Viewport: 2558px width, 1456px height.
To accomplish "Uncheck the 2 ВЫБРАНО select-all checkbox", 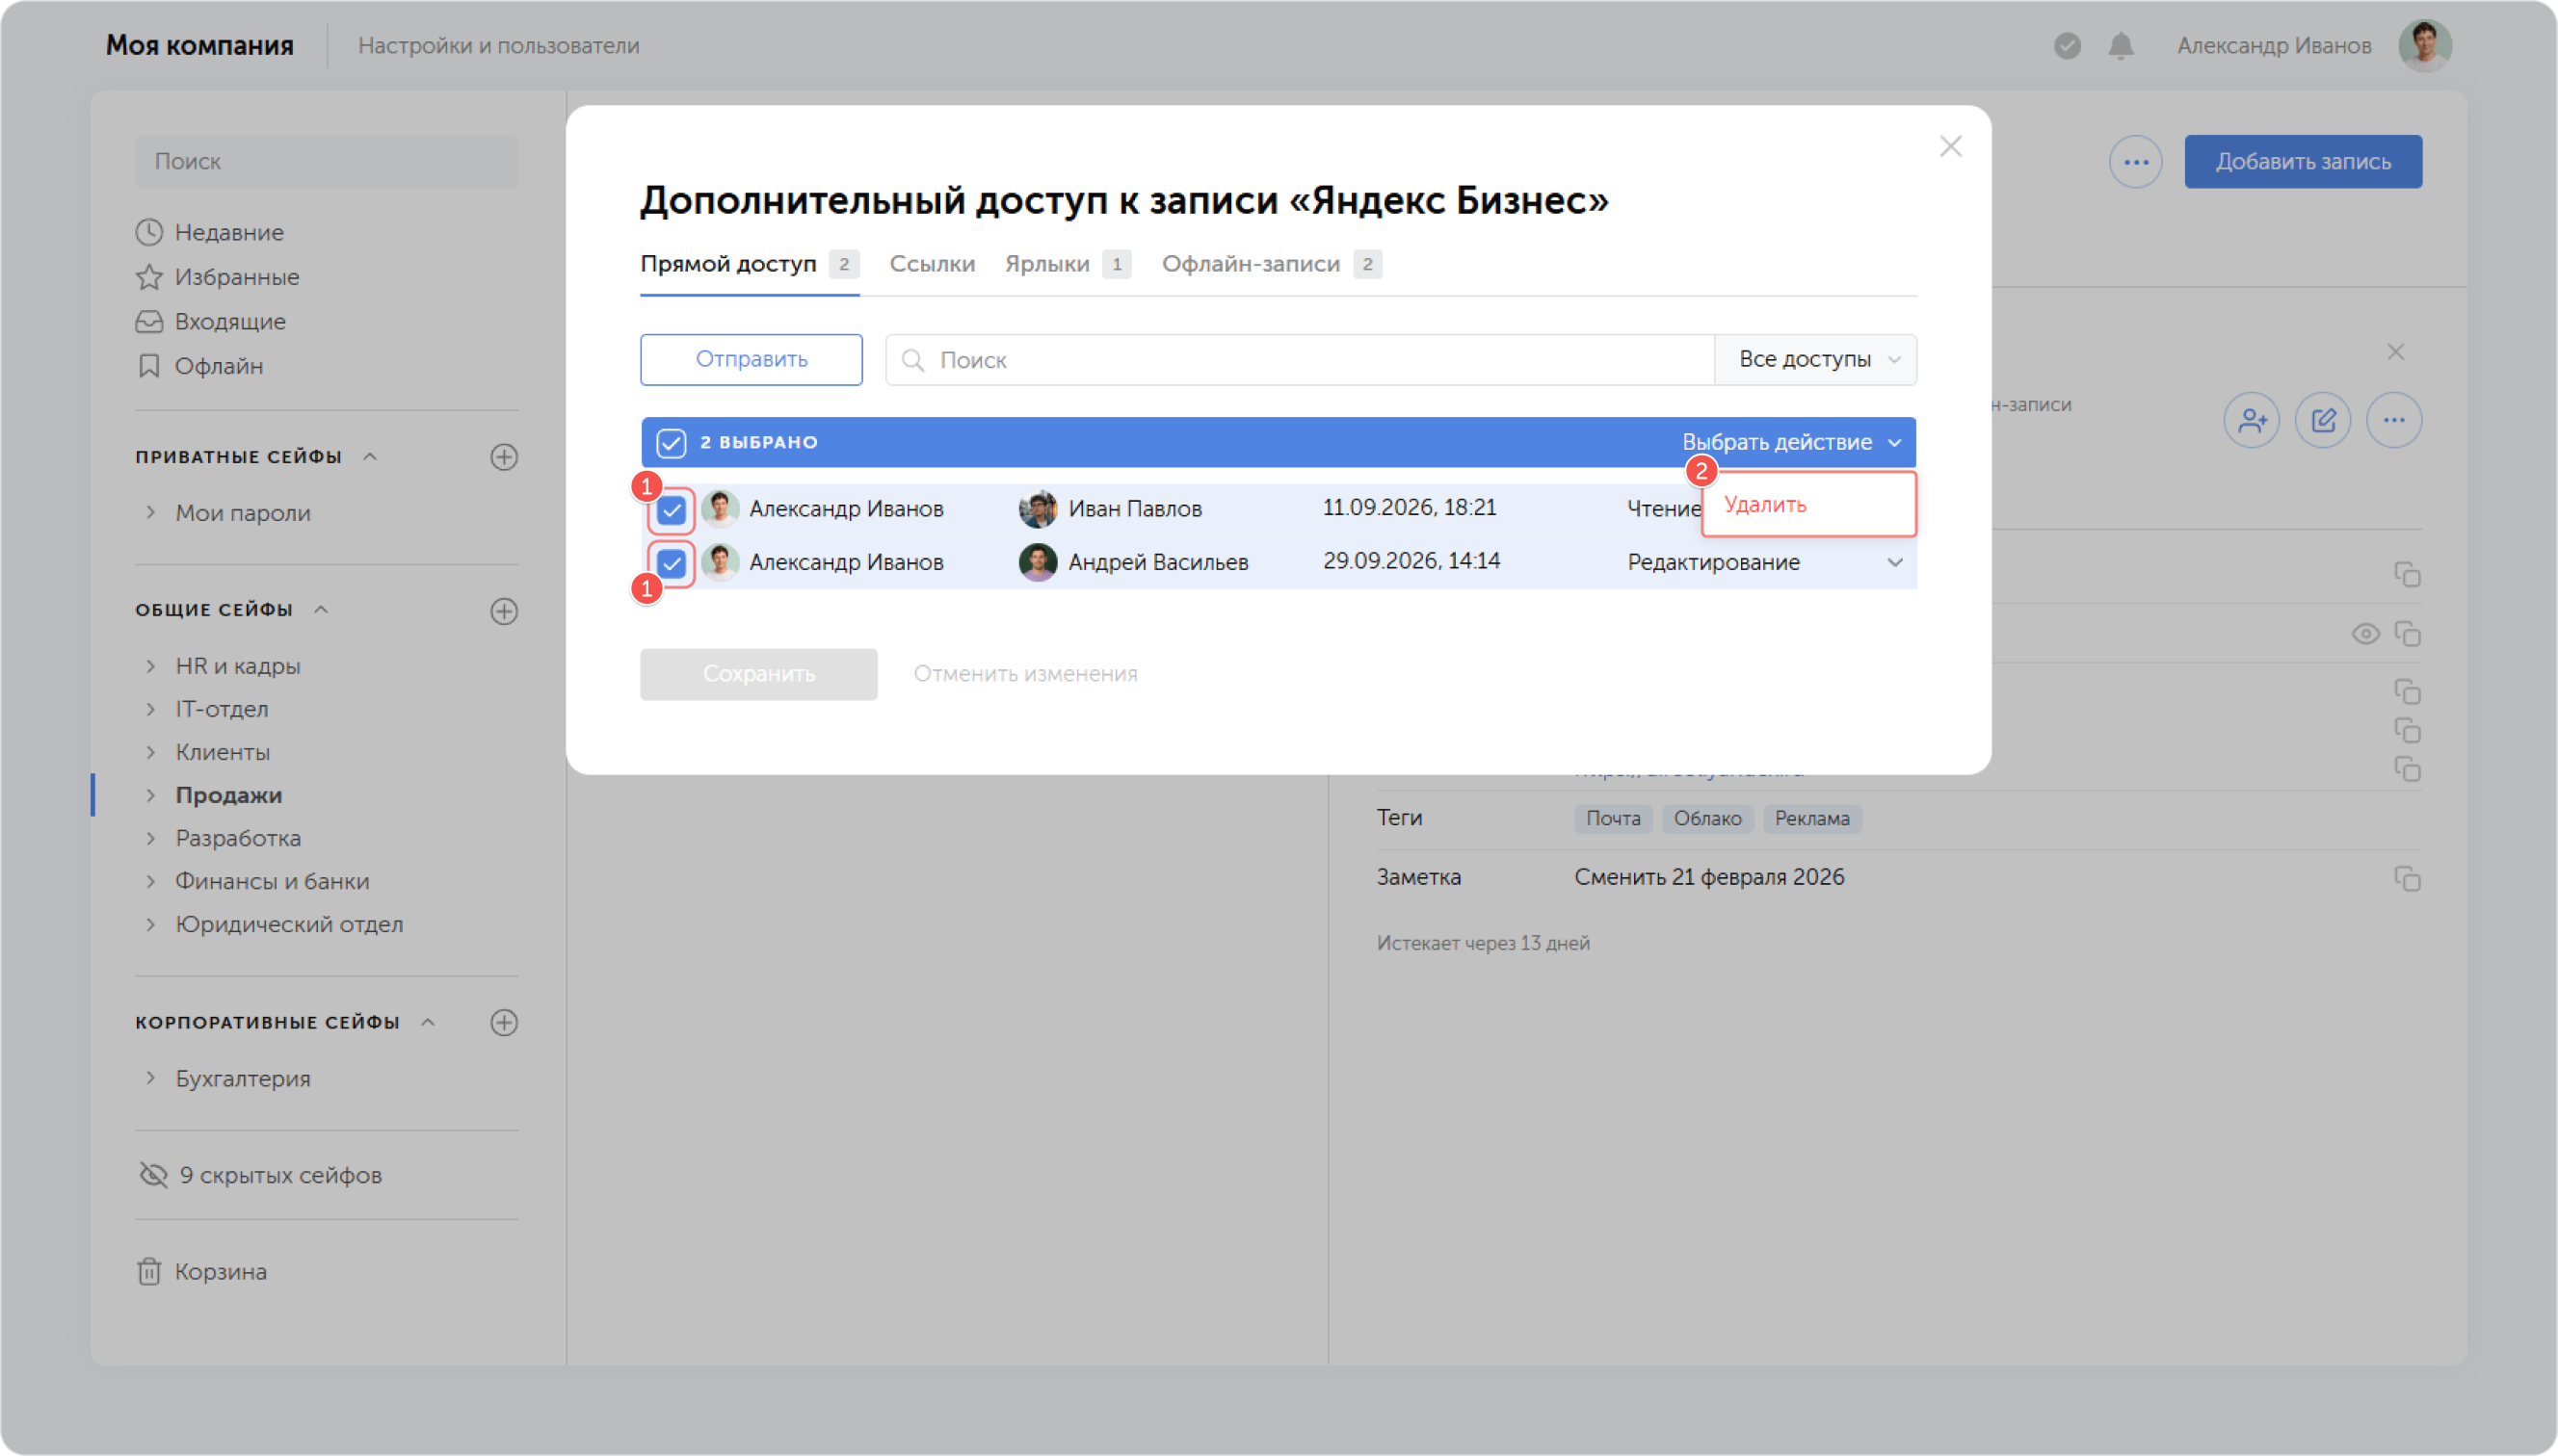I will pos(672,443).
